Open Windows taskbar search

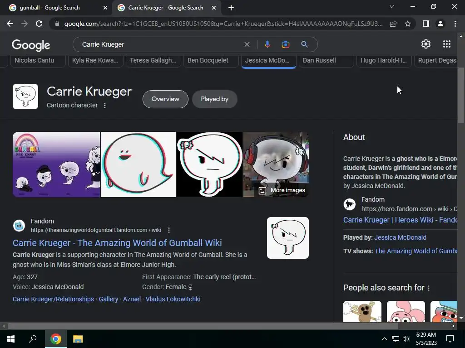point(33,339)
